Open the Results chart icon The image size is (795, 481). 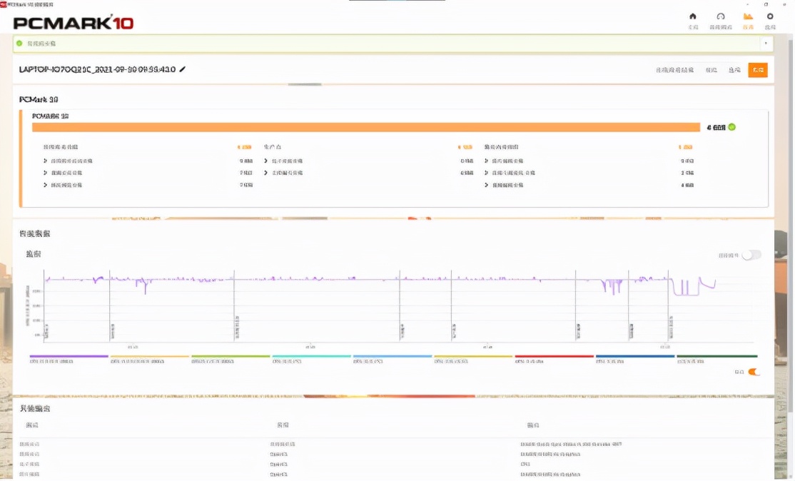pos(748,16)
